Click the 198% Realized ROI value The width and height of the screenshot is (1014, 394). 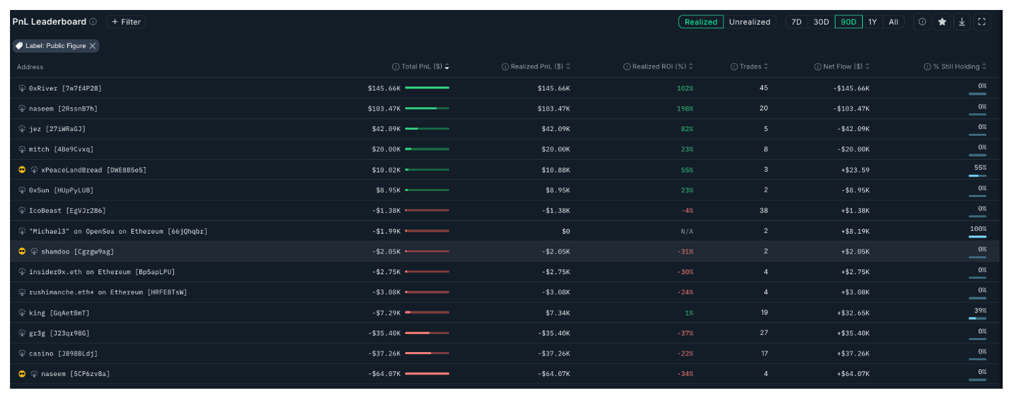[x=686, y=108]
